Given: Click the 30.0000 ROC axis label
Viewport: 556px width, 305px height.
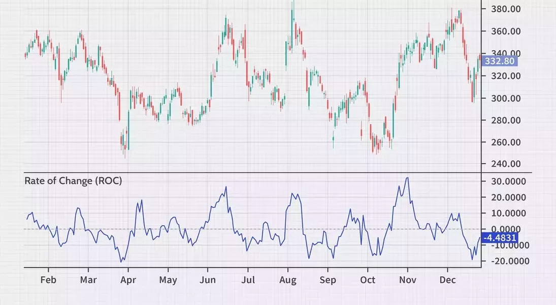Looking at the screenshot, I should click(x=508, y=181).
